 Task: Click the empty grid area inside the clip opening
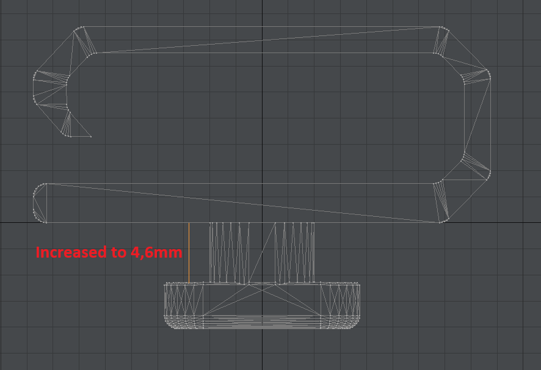[x=263, y=116]
